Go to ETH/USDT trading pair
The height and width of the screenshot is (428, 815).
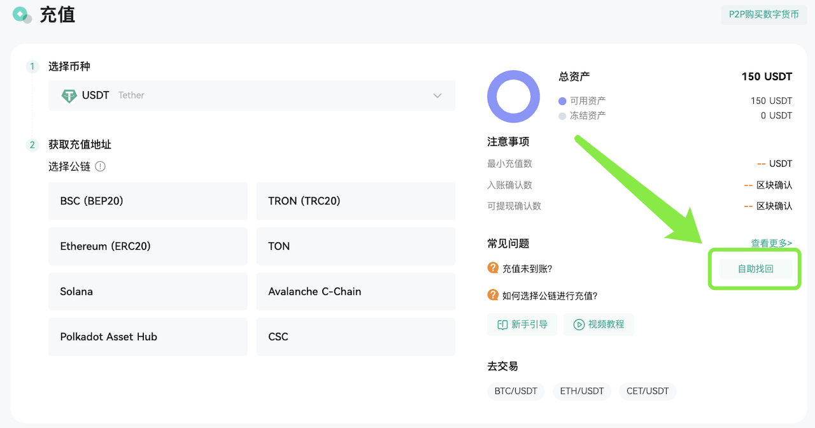click(x=582, y=391)
